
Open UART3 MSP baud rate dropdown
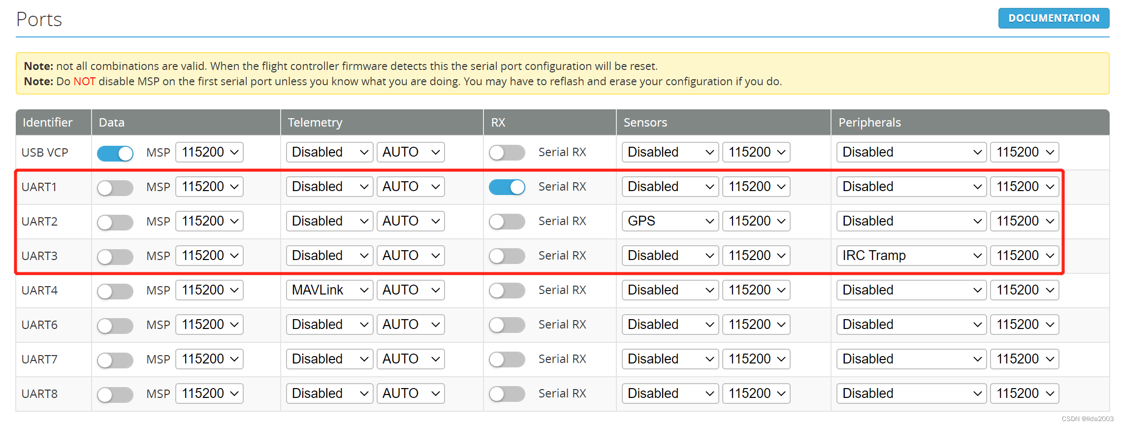[210, 256]
